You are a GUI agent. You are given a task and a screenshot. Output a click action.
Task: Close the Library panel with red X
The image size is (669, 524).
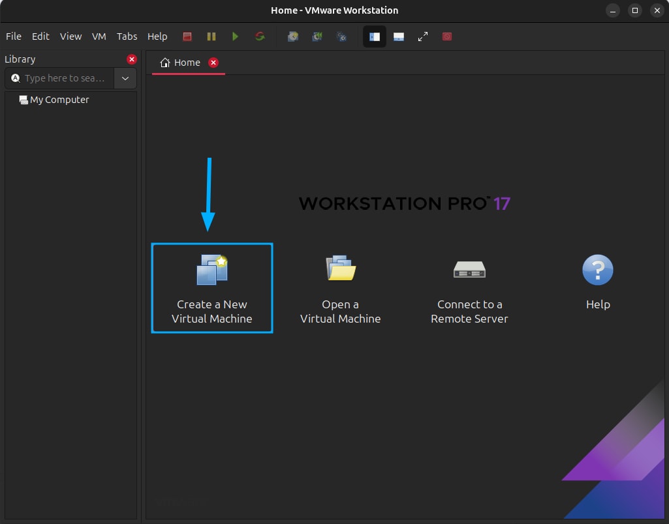(132, 59)
